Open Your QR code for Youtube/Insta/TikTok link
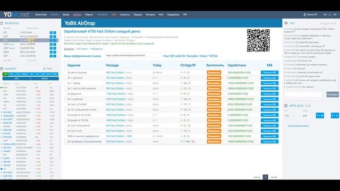 click(x=190, y=56)
